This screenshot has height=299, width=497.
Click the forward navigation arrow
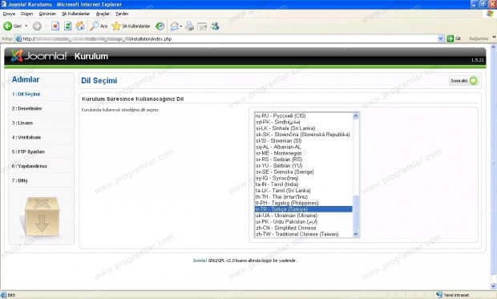coord(37,26)
